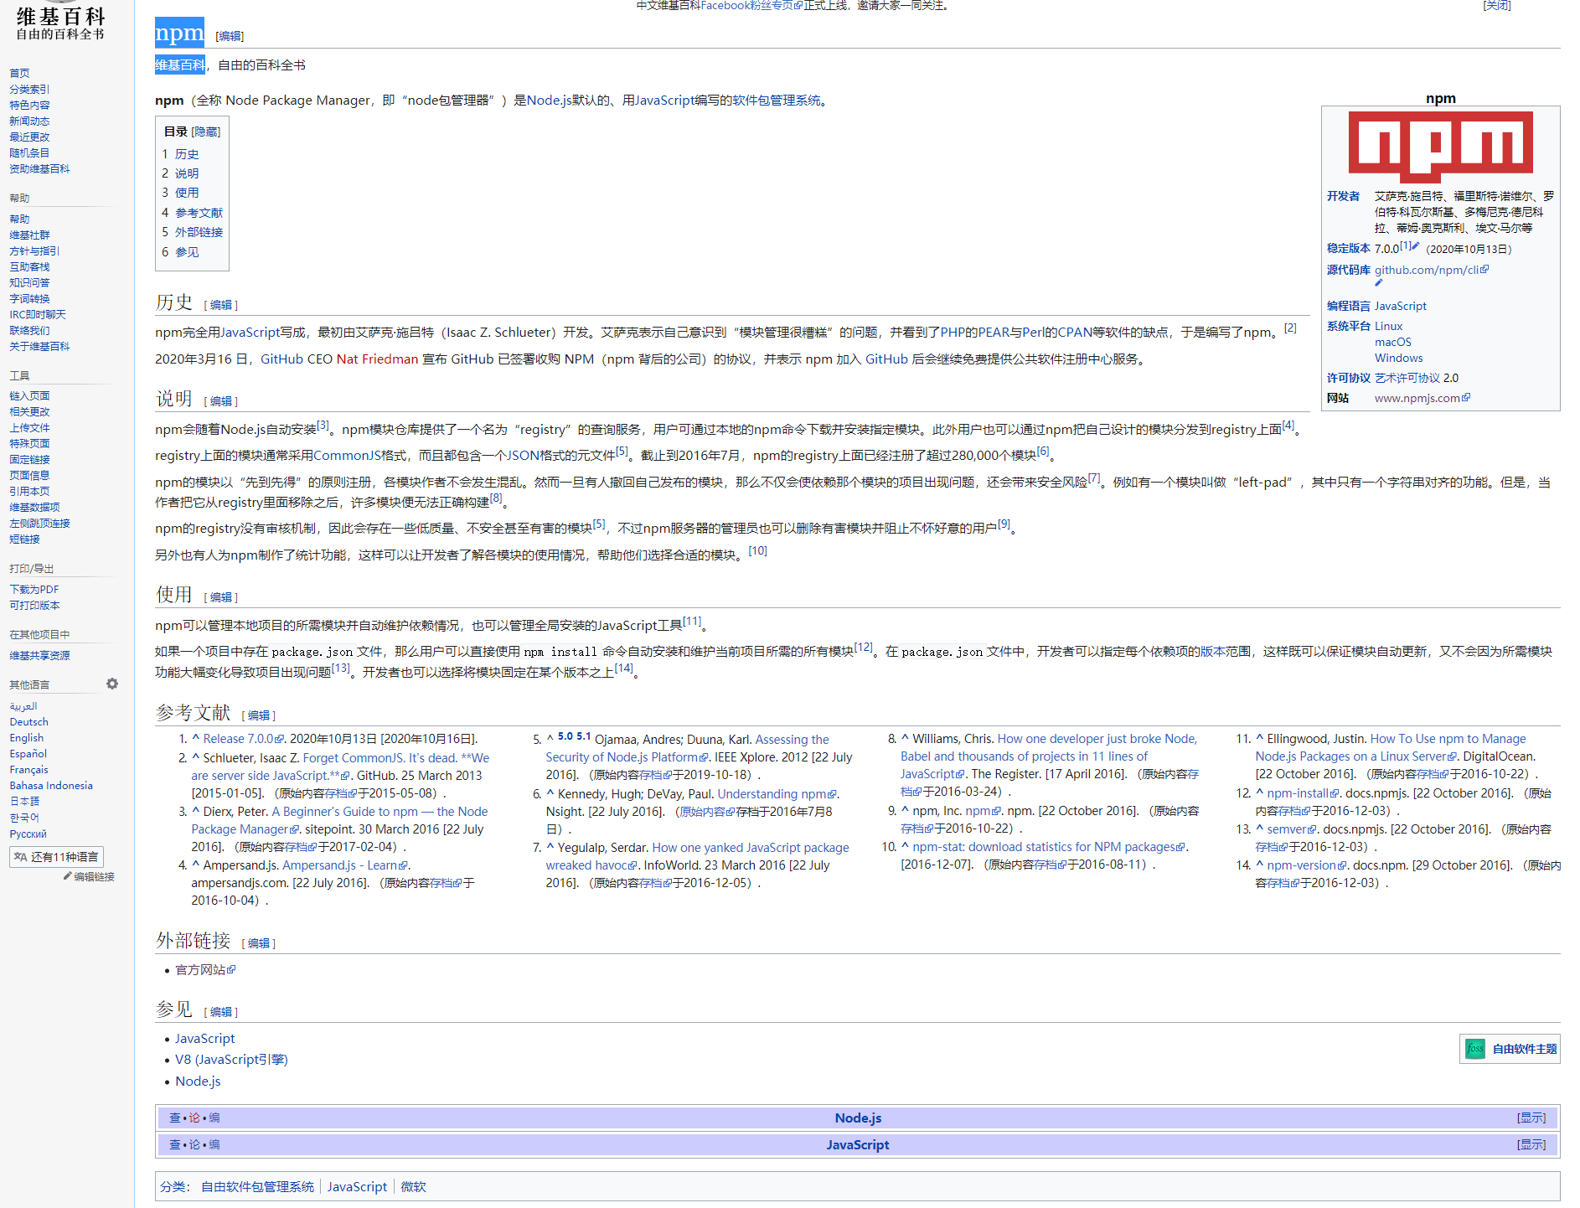This screenshot has width=1580, height=1208.
Task: Show more languages with 还有11种语言 button
Action: click(x=57, y=857)
